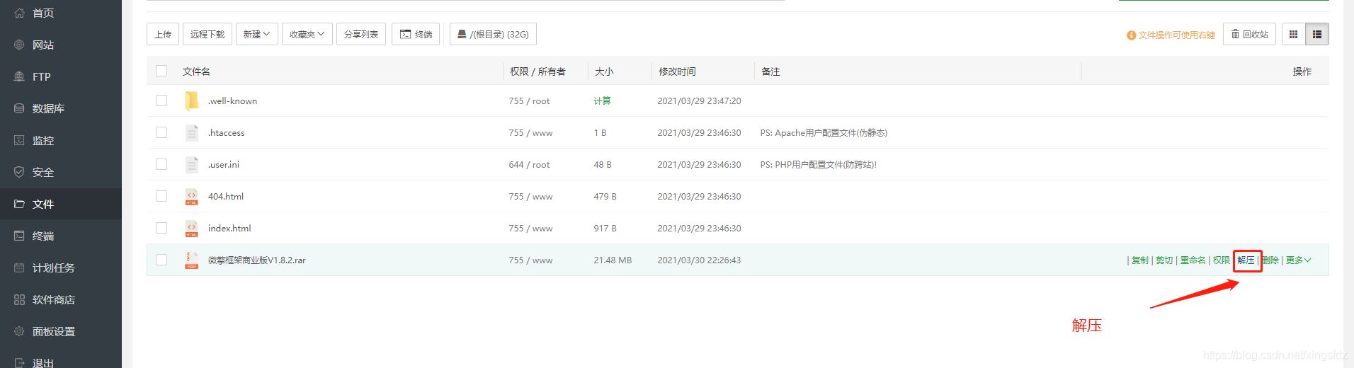Image resolution: width=1354 pixels, height=368 pixels.
Task: Click 解压 to extract the archive
Action: click(1246, 260)
